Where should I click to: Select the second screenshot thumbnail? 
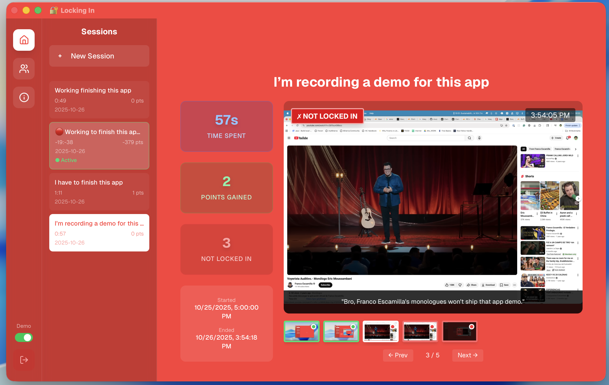pos(341,331)
